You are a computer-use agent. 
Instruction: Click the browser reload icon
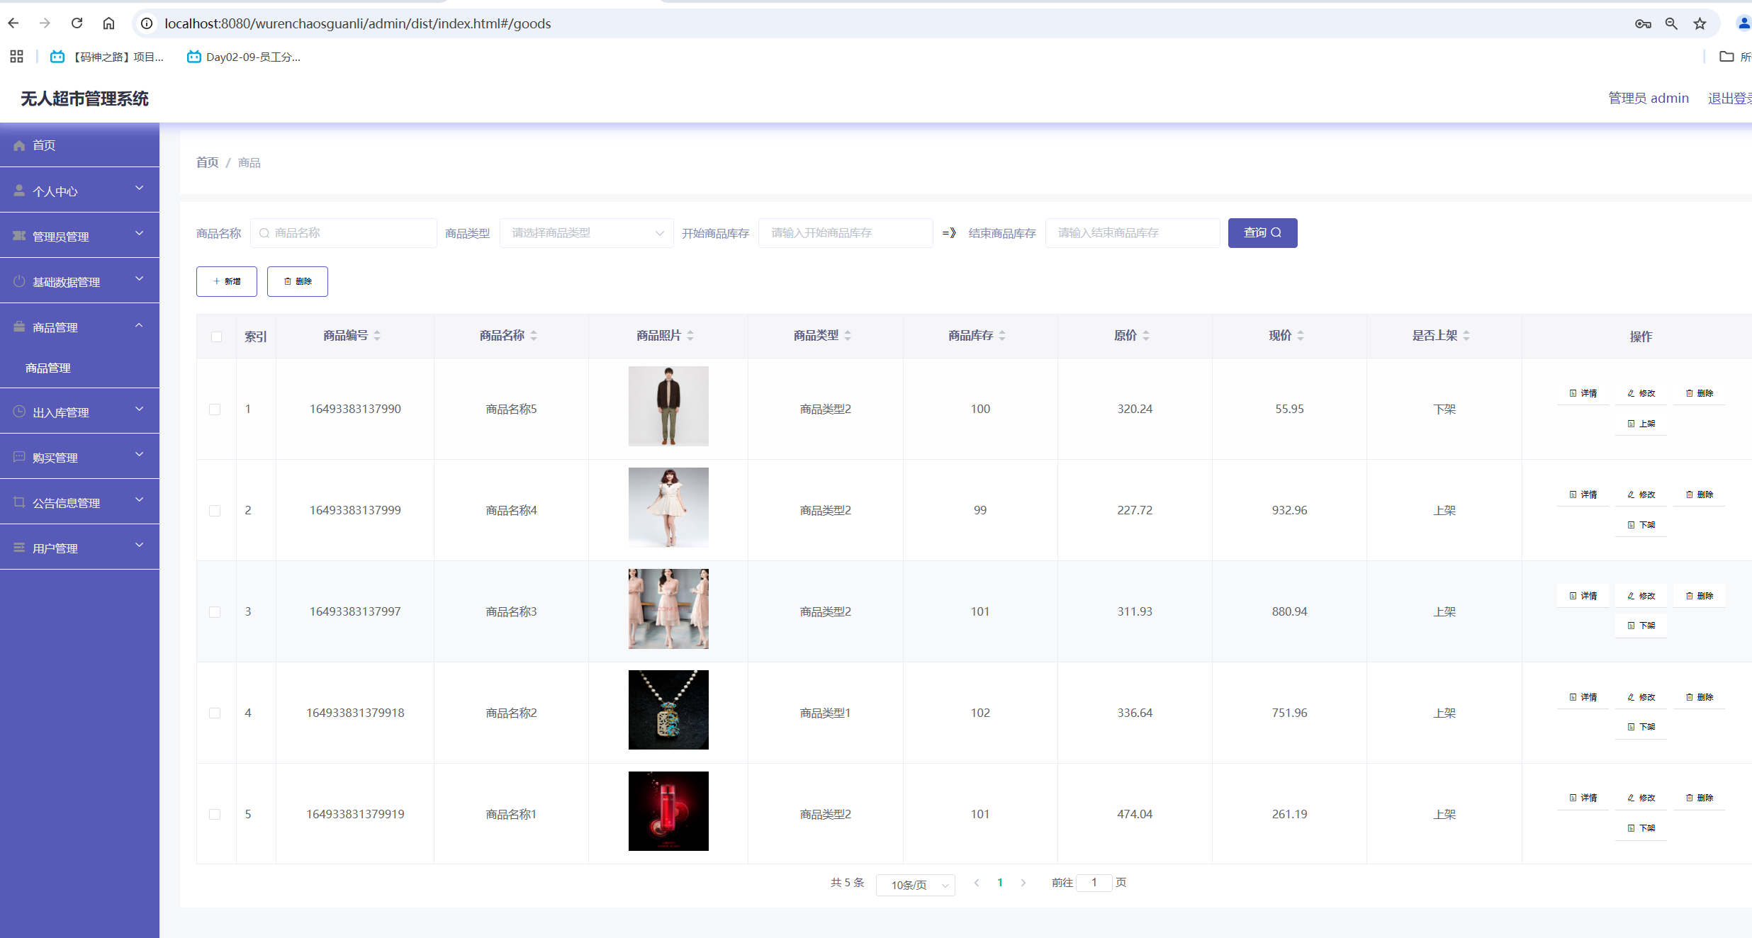tap(77, 23)
